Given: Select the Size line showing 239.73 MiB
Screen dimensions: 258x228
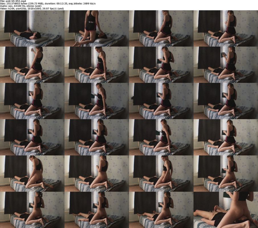Looking at the screenshot, I should (48, 3).
